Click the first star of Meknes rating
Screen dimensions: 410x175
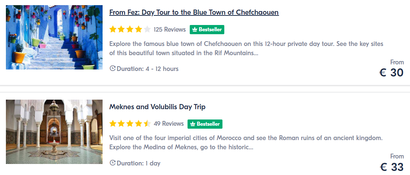(x=113, y=124)
